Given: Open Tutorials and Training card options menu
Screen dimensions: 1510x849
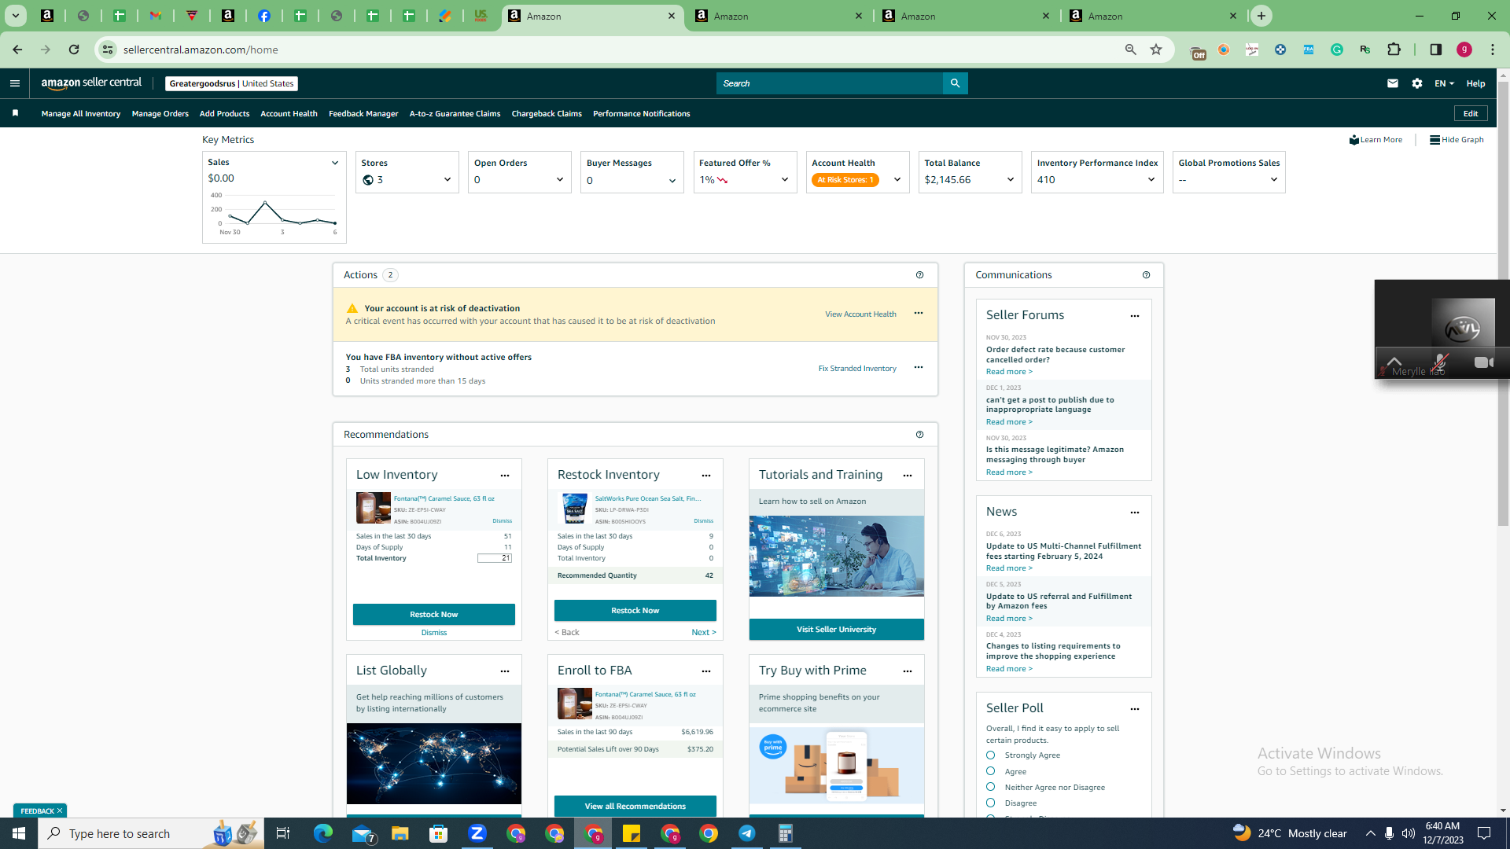Looking at the screenshot, I should [x=908, y=476].
